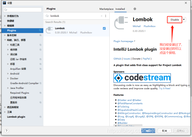Click the project-level icon beside 远程 Jar 存储库

(40, 59)
